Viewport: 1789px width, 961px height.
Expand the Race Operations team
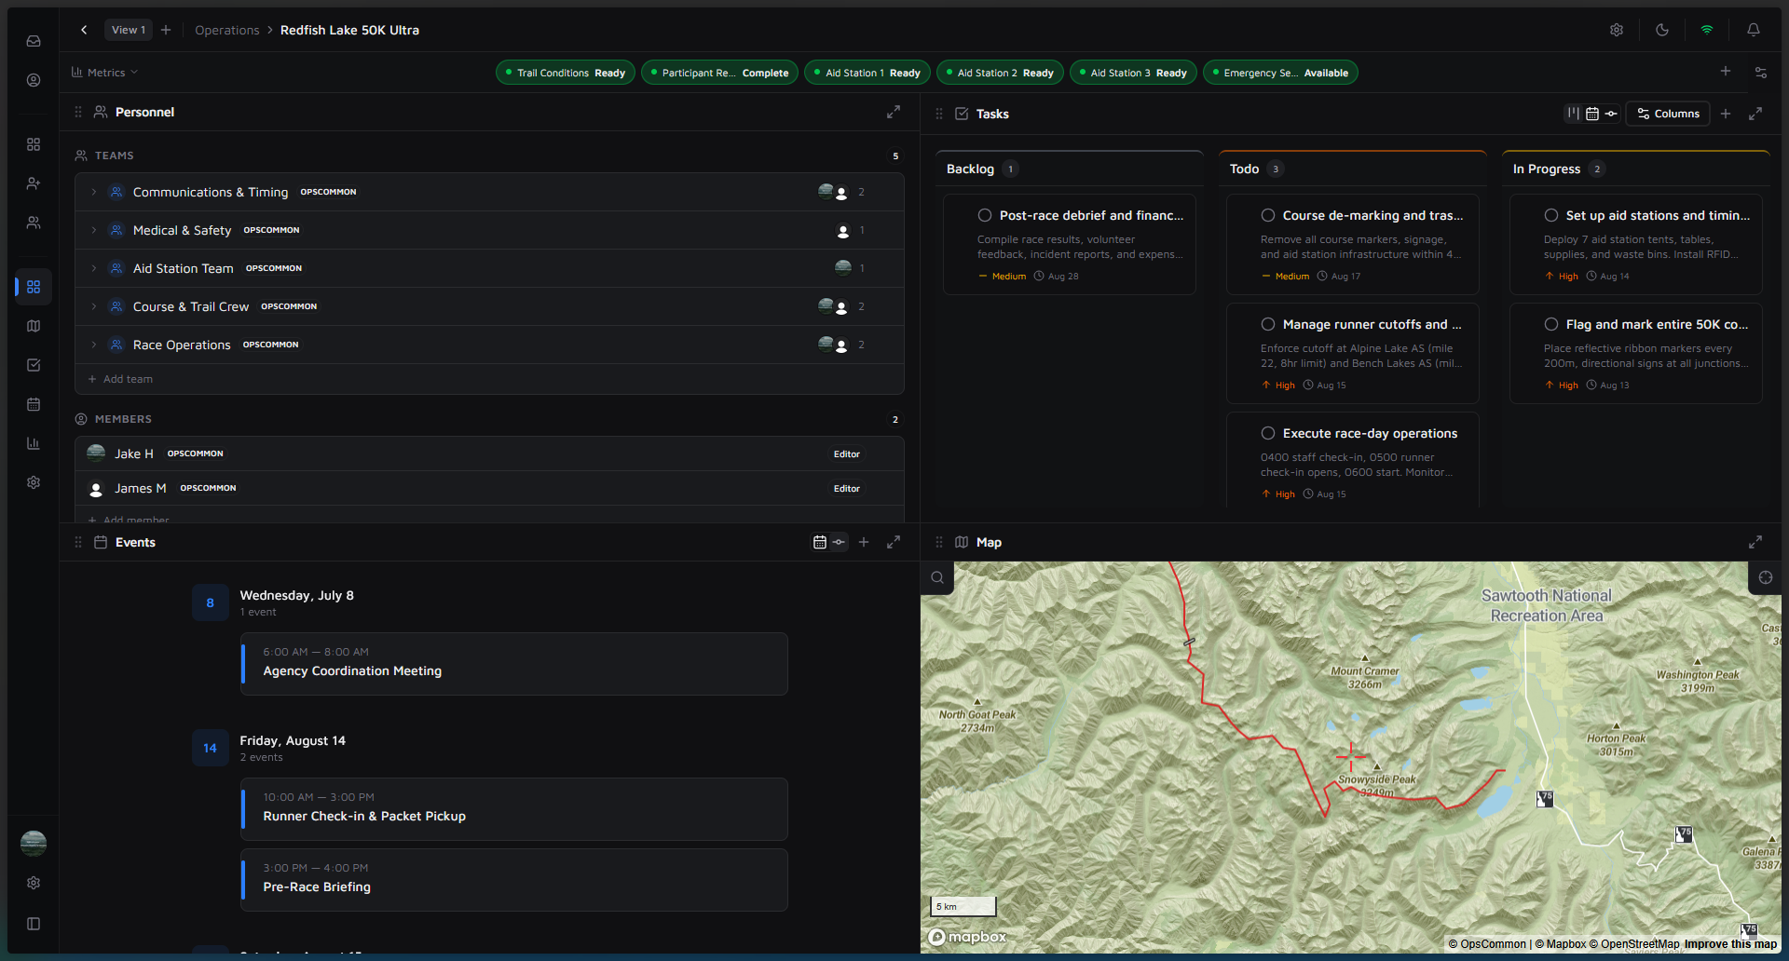[x=93, y=345]
